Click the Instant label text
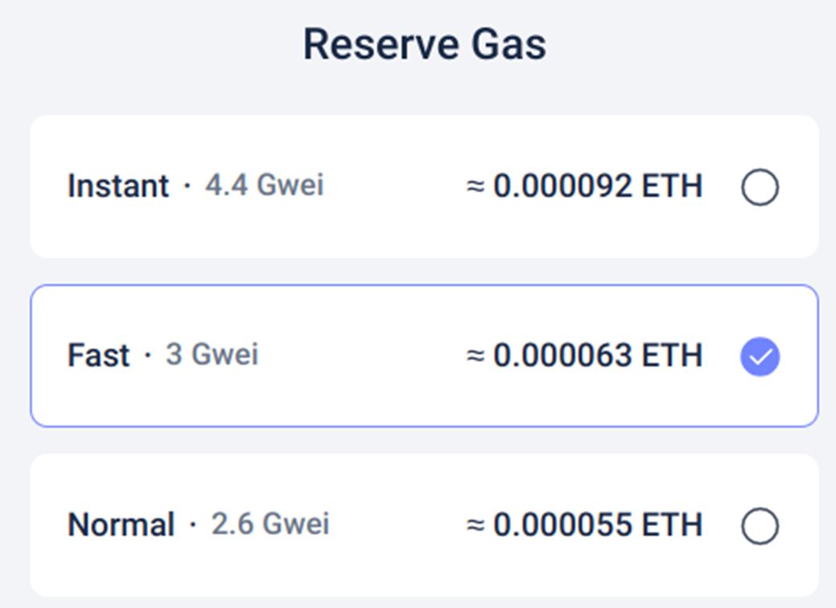The image size is (836, 608). coord(117,186)
